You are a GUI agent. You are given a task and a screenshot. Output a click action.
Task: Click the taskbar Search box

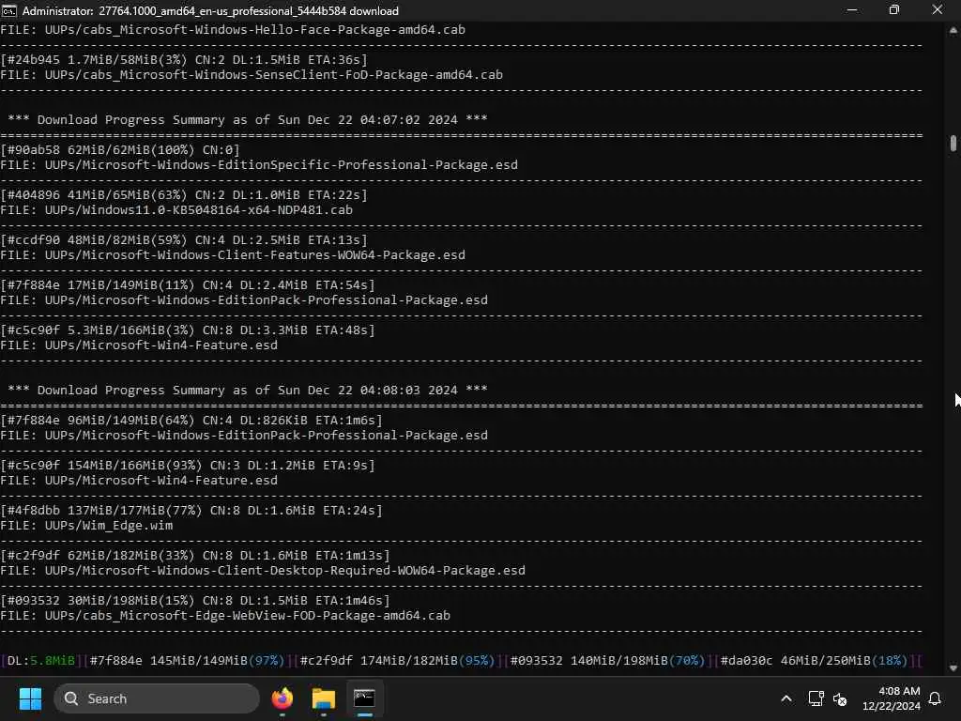click(157, 698)
